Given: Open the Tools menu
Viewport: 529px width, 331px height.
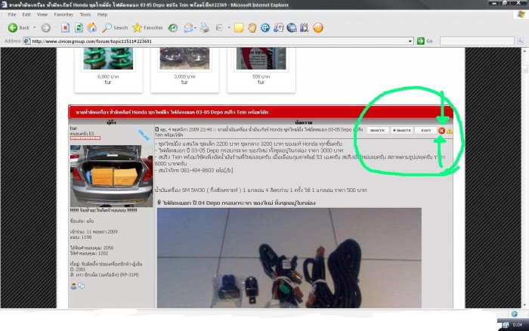Looking at the screenshot, I should tap(85, 14).
